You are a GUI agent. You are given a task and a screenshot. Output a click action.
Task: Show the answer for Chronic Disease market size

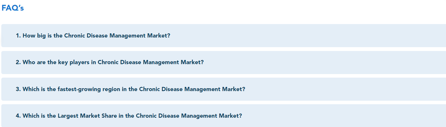pos(223,36)
